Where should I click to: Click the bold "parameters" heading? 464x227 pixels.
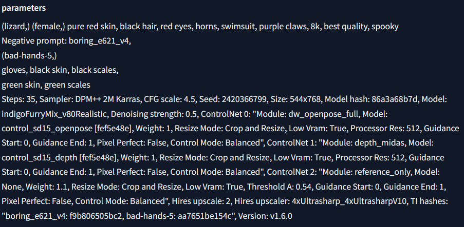(x=24, y=8)
